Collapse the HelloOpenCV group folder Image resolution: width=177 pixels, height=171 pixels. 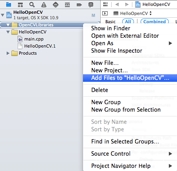[8, 32]
